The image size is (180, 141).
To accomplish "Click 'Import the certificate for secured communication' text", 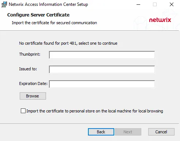I will [54, 23].
